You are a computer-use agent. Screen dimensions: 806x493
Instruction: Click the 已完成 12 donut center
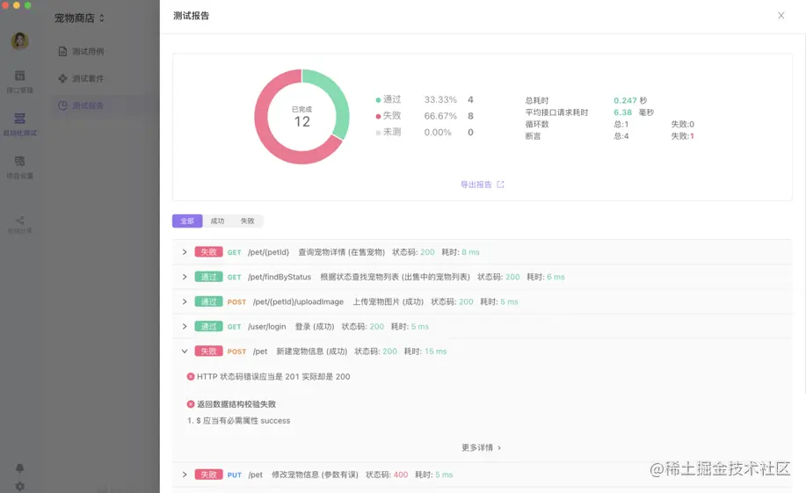tap(301, 117)
